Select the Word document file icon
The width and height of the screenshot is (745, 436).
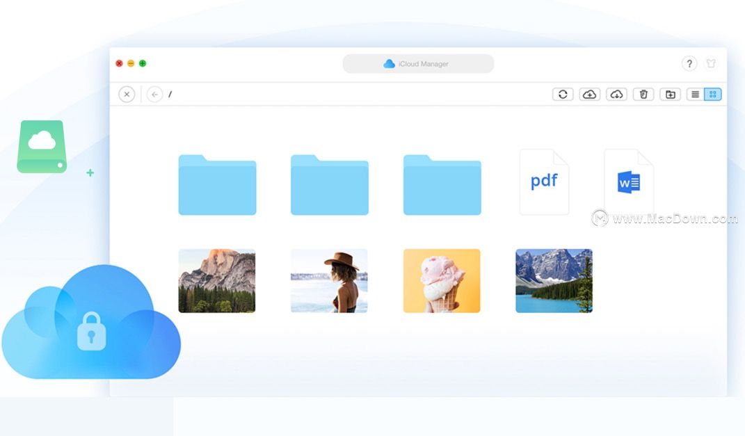[x=629, y=182]
